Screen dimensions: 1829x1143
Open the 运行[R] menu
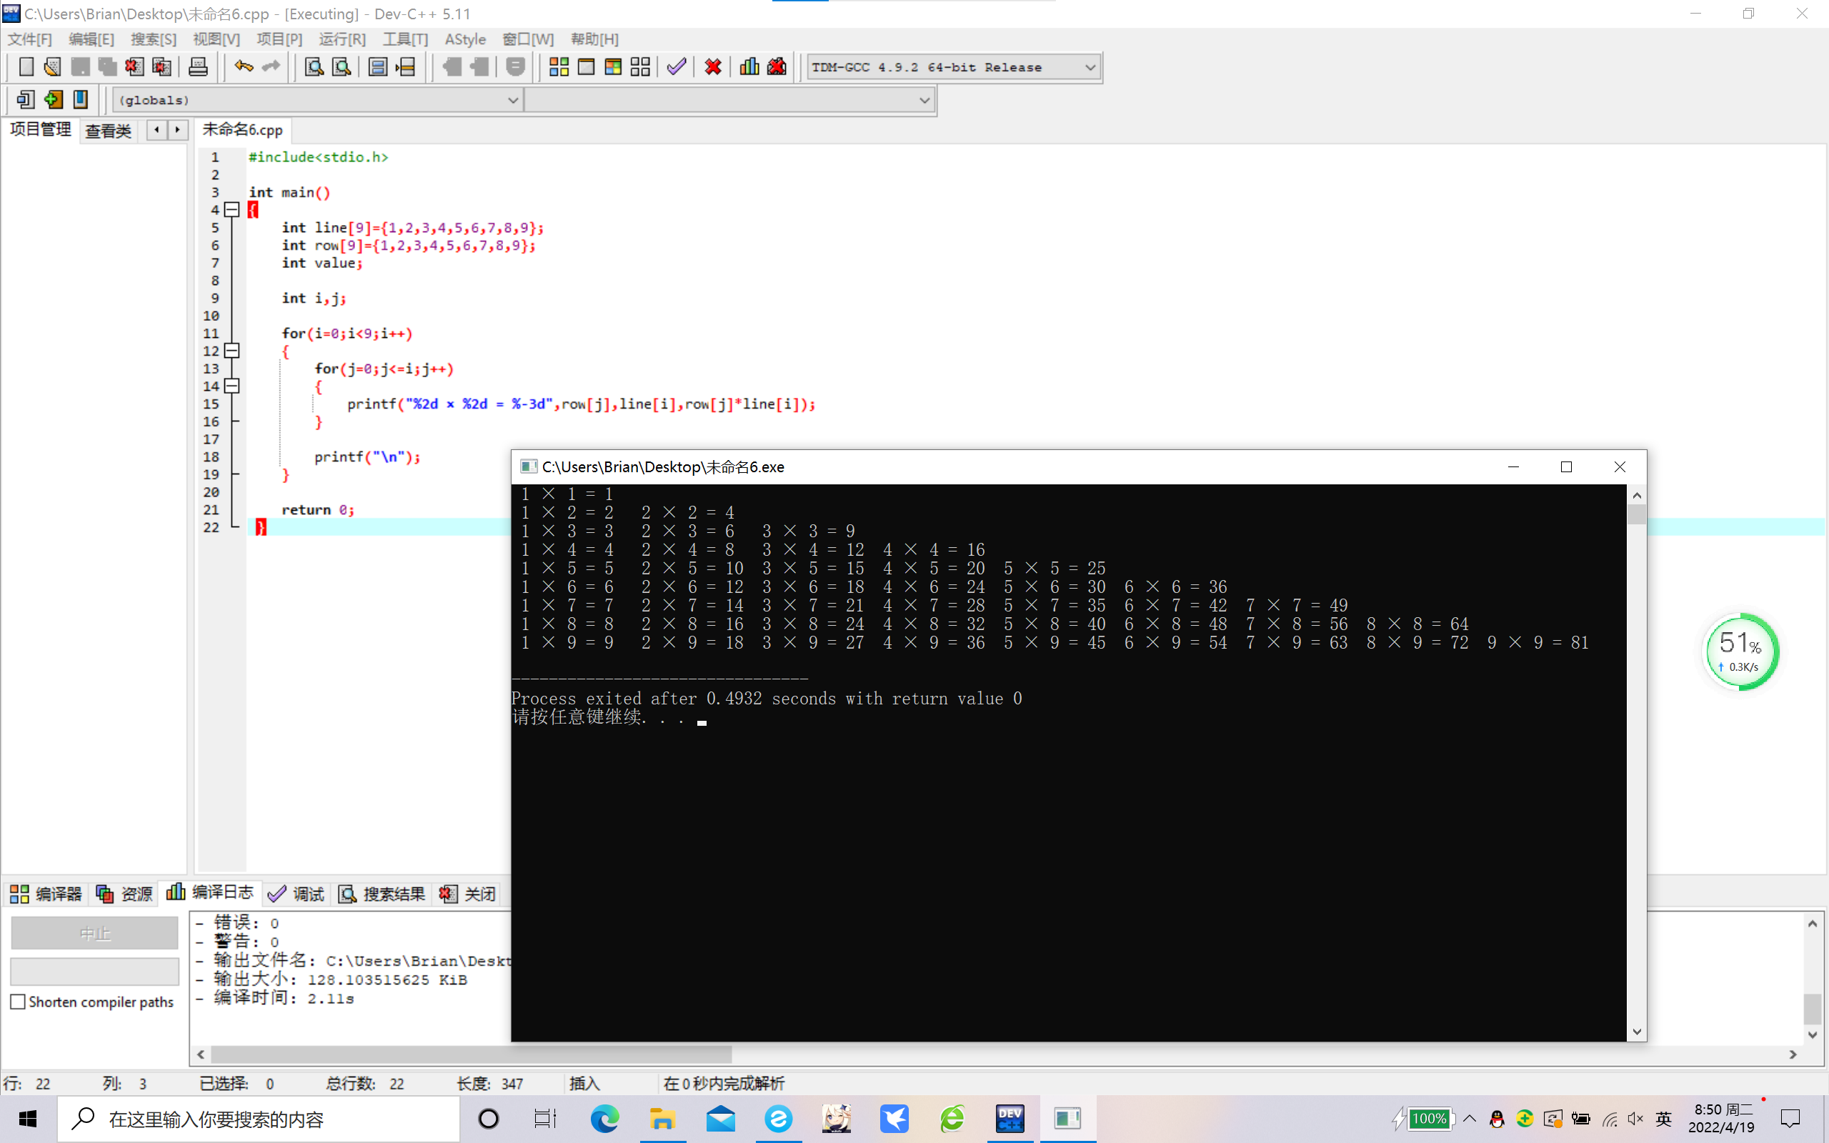tap(342, 39)
